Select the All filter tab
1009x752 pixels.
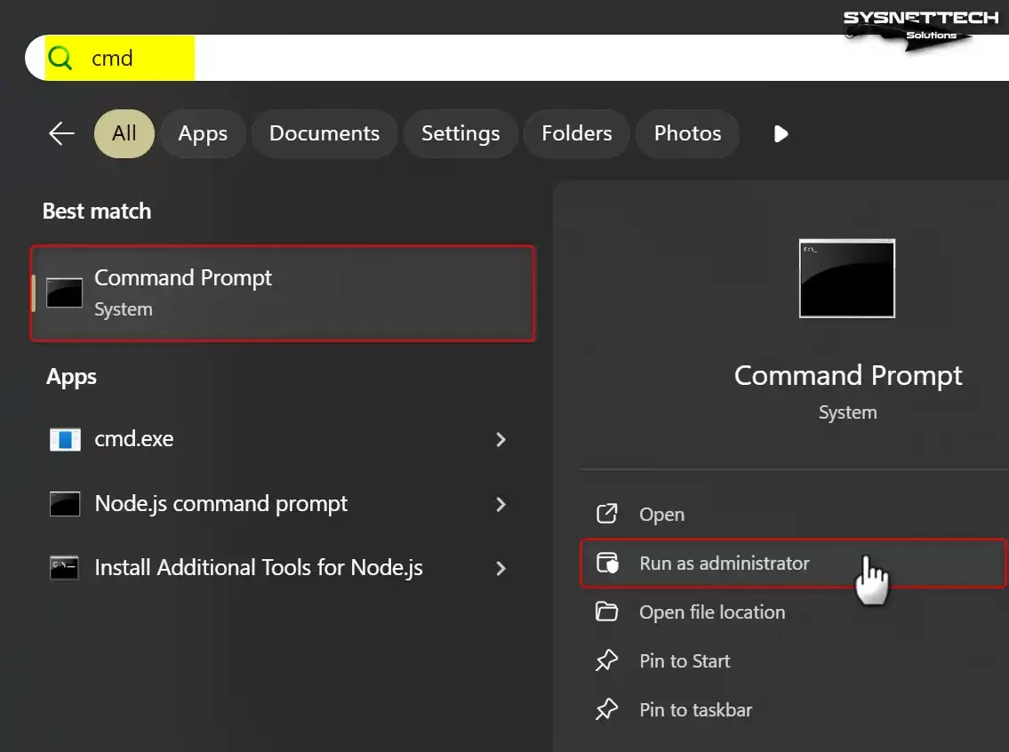[124, 134]
